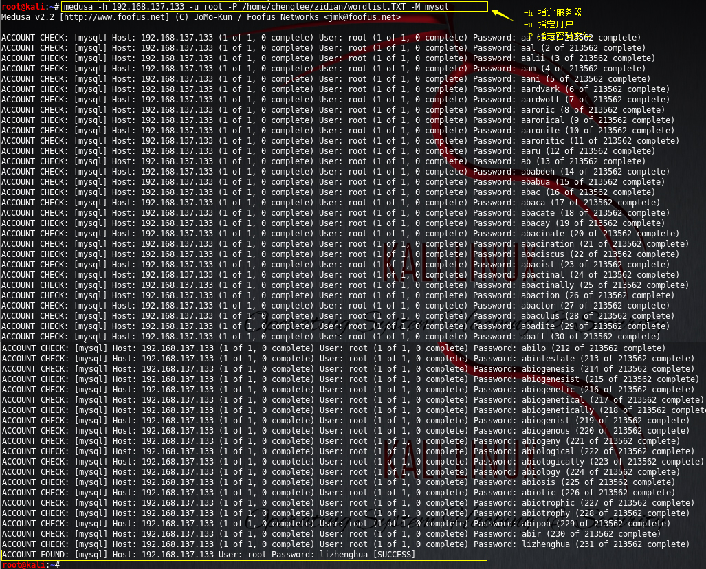Click the password 'abiogenous' check line
Screen dimensions: 706x569
[x=346, y=432]
